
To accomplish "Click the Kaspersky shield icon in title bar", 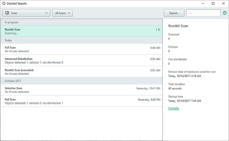I will (4, 3).
